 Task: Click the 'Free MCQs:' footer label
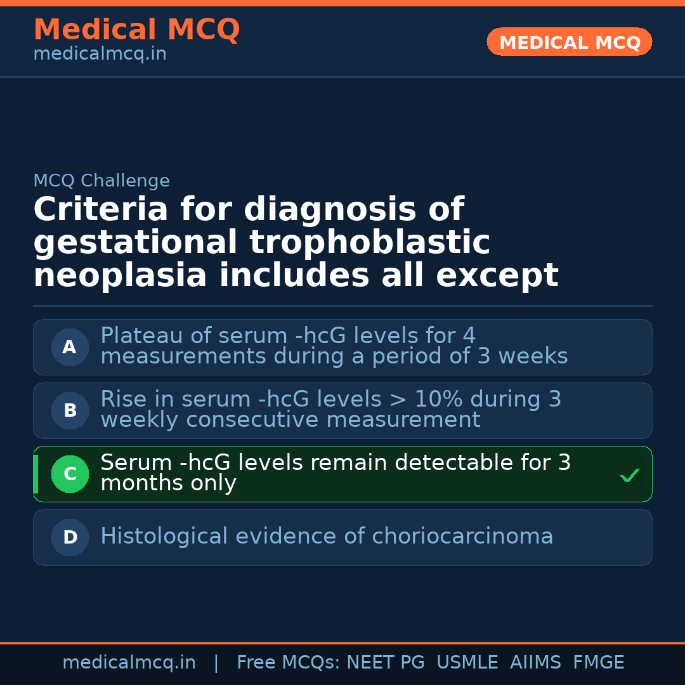[288, 663]
